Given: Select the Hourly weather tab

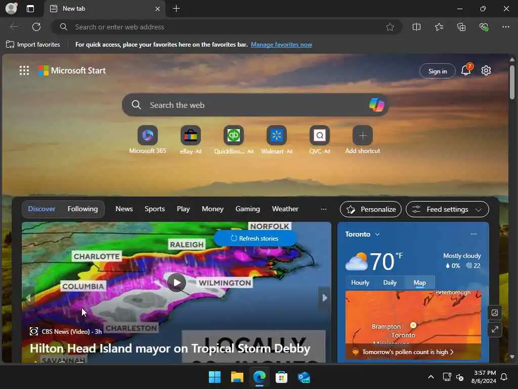Looking at the screenshot, I should pyautogui.click(x=360, y=283).
